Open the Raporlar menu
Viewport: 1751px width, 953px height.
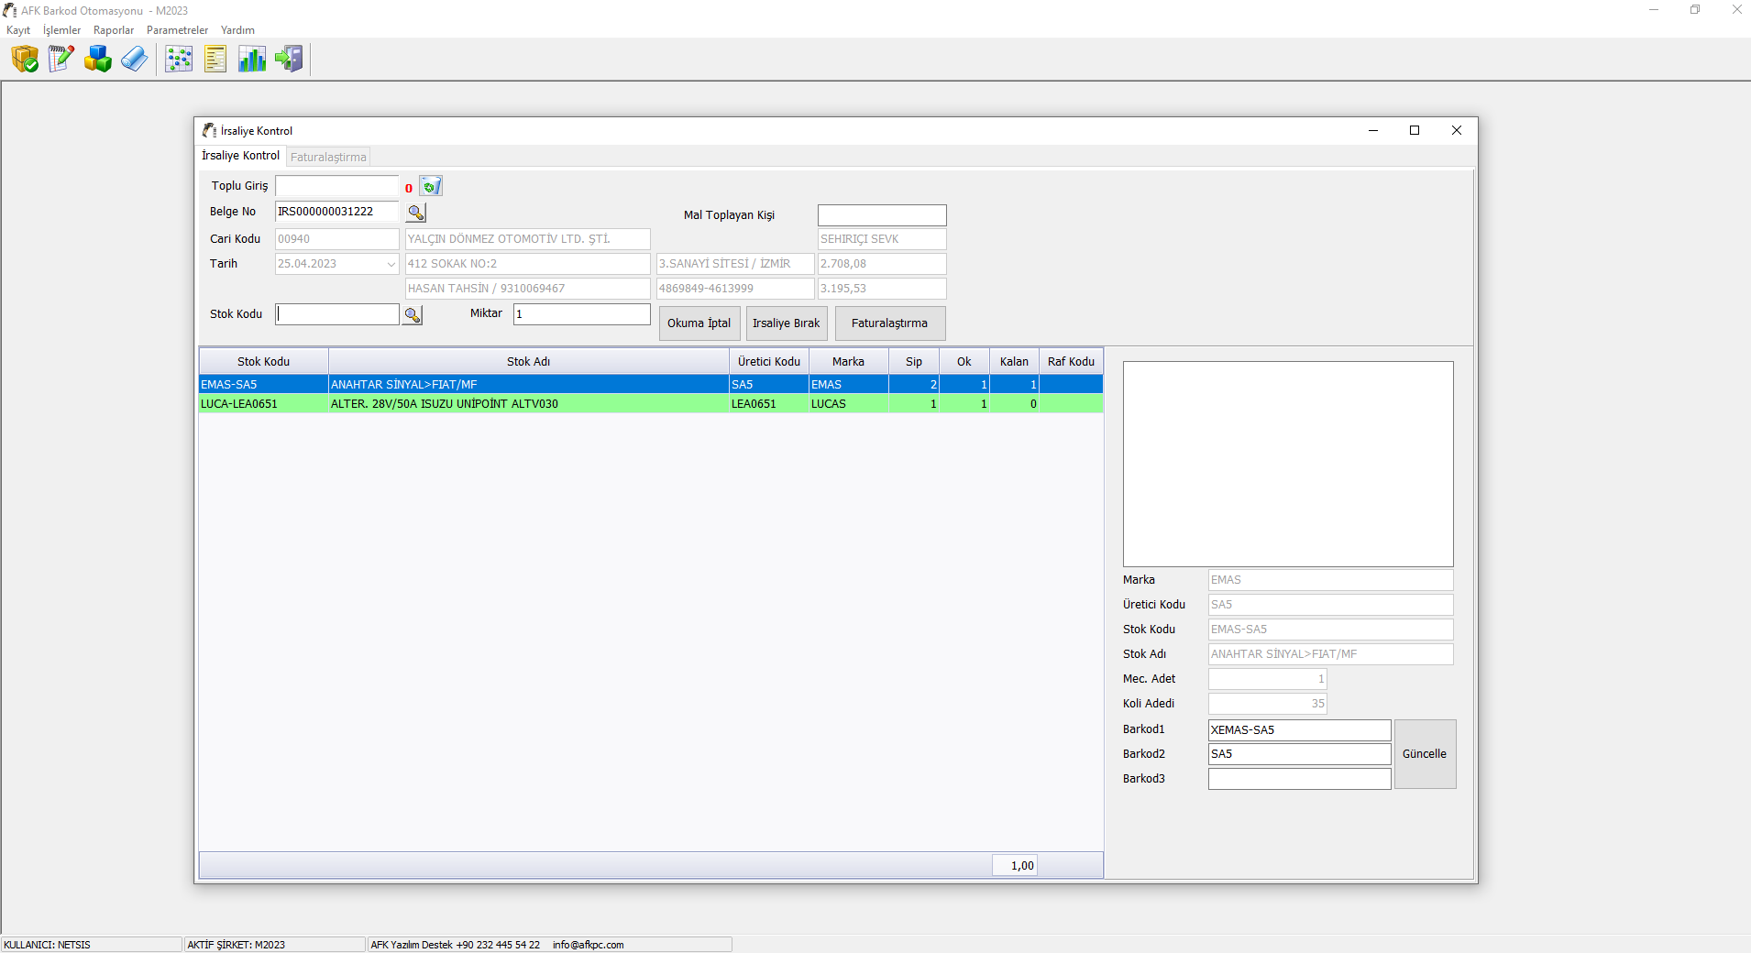pyautogui.click(x=114, y=30)
